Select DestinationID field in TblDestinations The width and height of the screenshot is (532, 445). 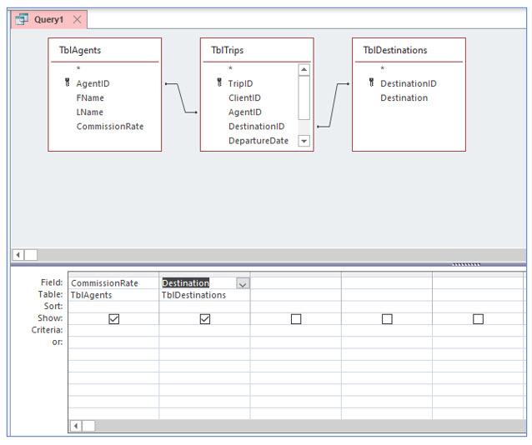(x=409, y=83)
